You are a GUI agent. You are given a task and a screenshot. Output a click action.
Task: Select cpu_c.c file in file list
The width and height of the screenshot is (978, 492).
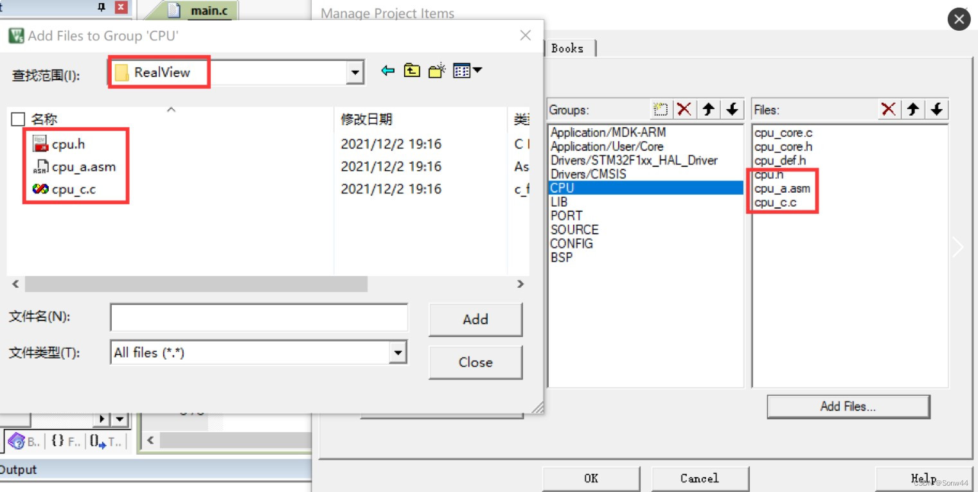(x=64, y=189)
